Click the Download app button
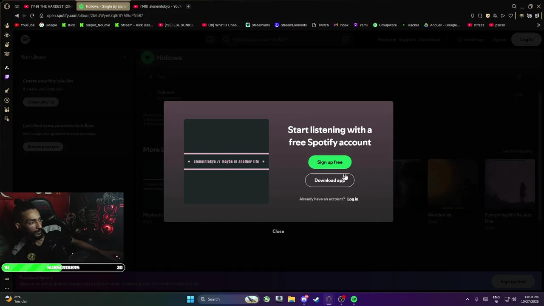The height and width of the screenshot is (306, 544). 330,180
